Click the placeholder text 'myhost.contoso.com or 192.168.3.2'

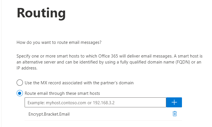point(80,103)
